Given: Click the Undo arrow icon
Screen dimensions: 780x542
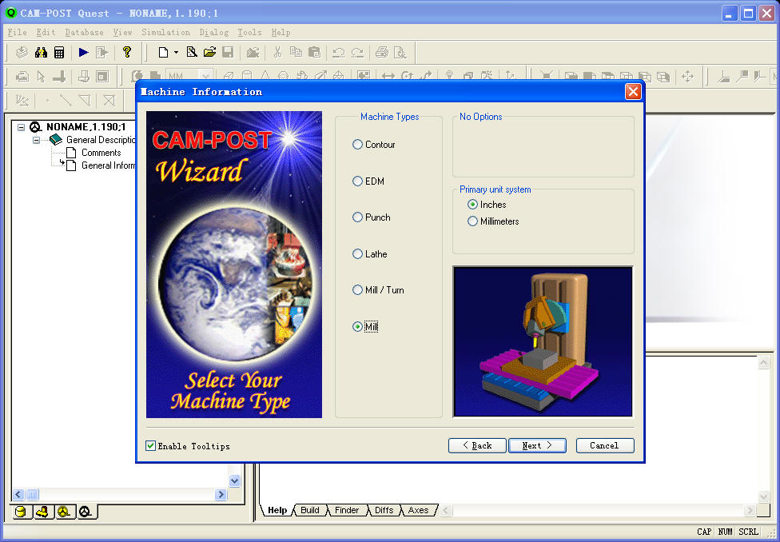Looking at the screenshot, I should click(x=339, y=52).
